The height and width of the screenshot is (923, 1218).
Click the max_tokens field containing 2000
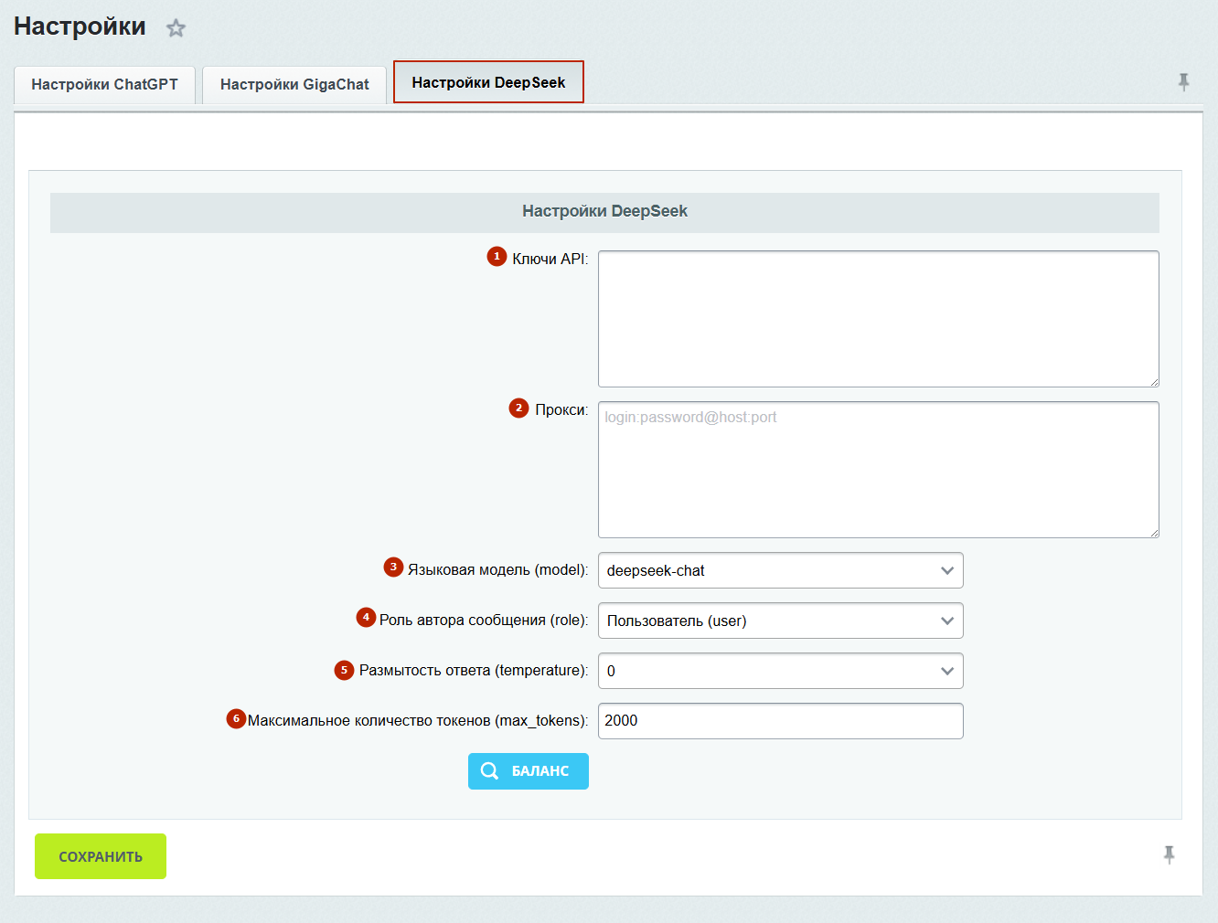tap(780, 721)
